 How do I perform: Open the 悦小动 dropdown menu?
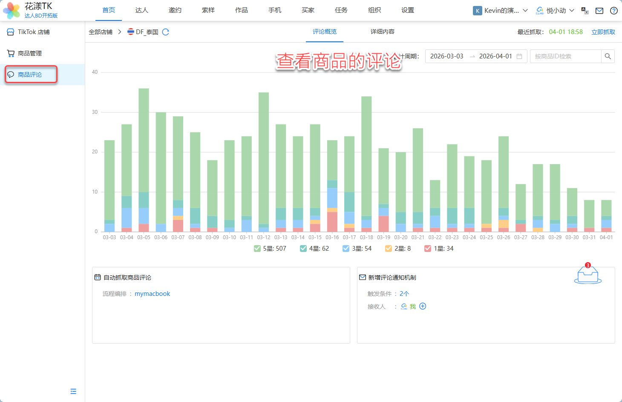pyautogui.click(x=555, y=11)
